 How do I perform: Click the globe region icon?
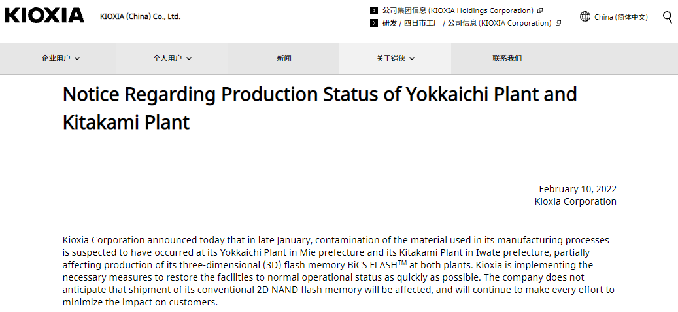585,17
